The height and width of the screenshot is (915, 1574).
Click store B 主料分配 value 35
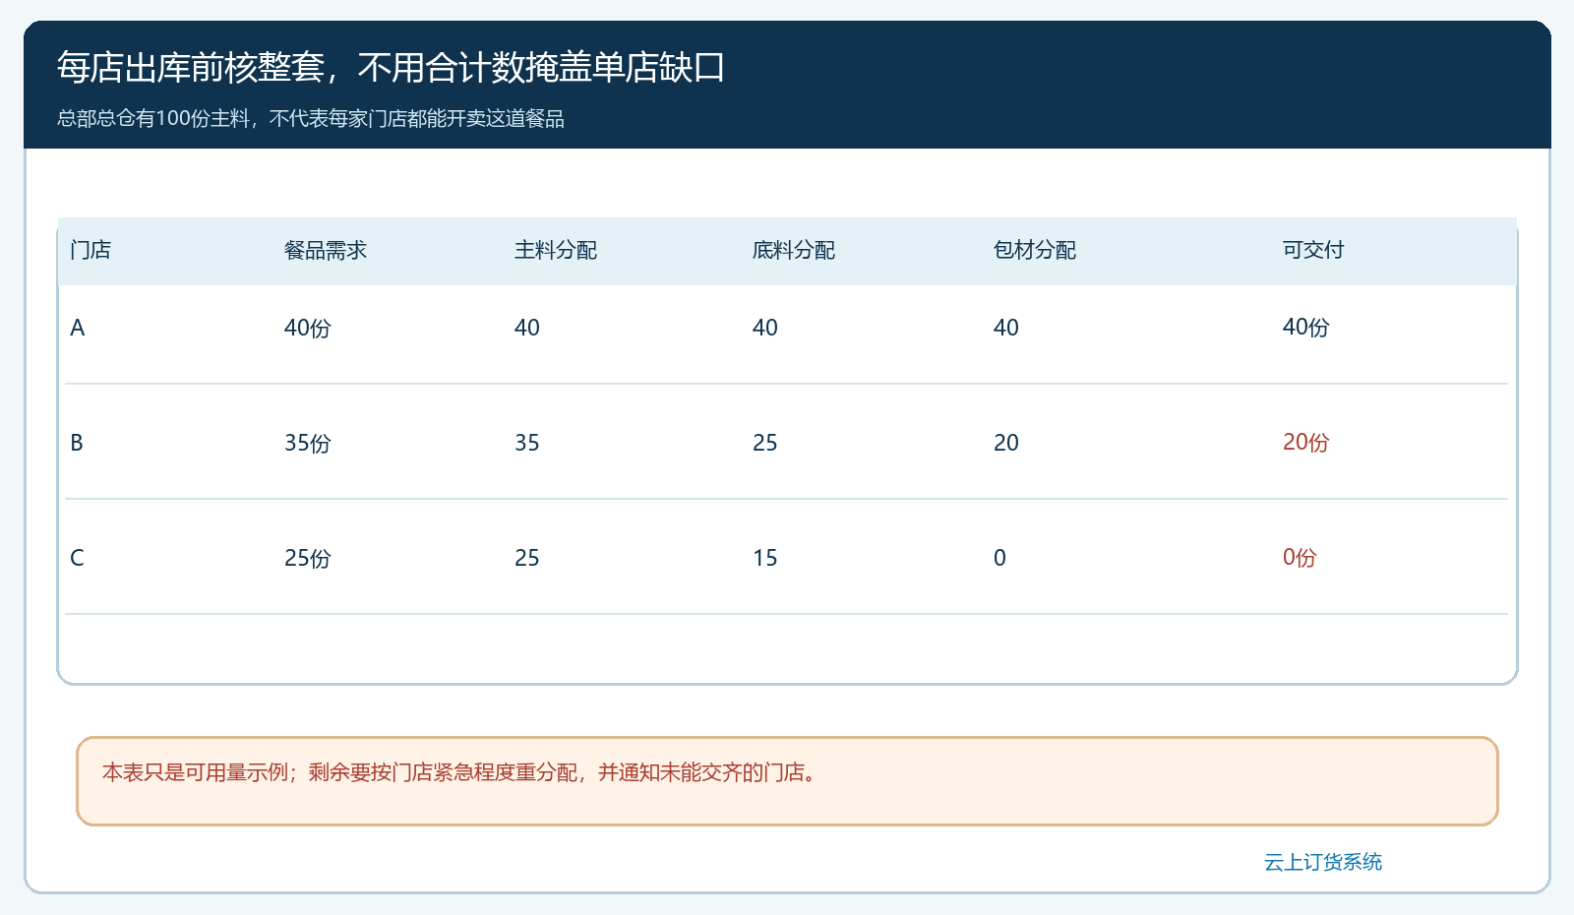point(527,443)
